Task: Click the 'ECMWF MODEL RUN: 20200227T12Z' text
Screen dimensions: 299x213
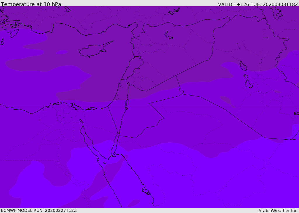Action: [x=39, y=210]
